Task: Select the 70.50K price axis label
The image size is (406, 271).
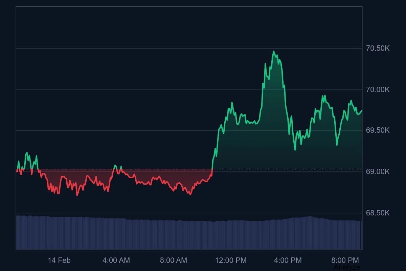Action: [378, 48]
